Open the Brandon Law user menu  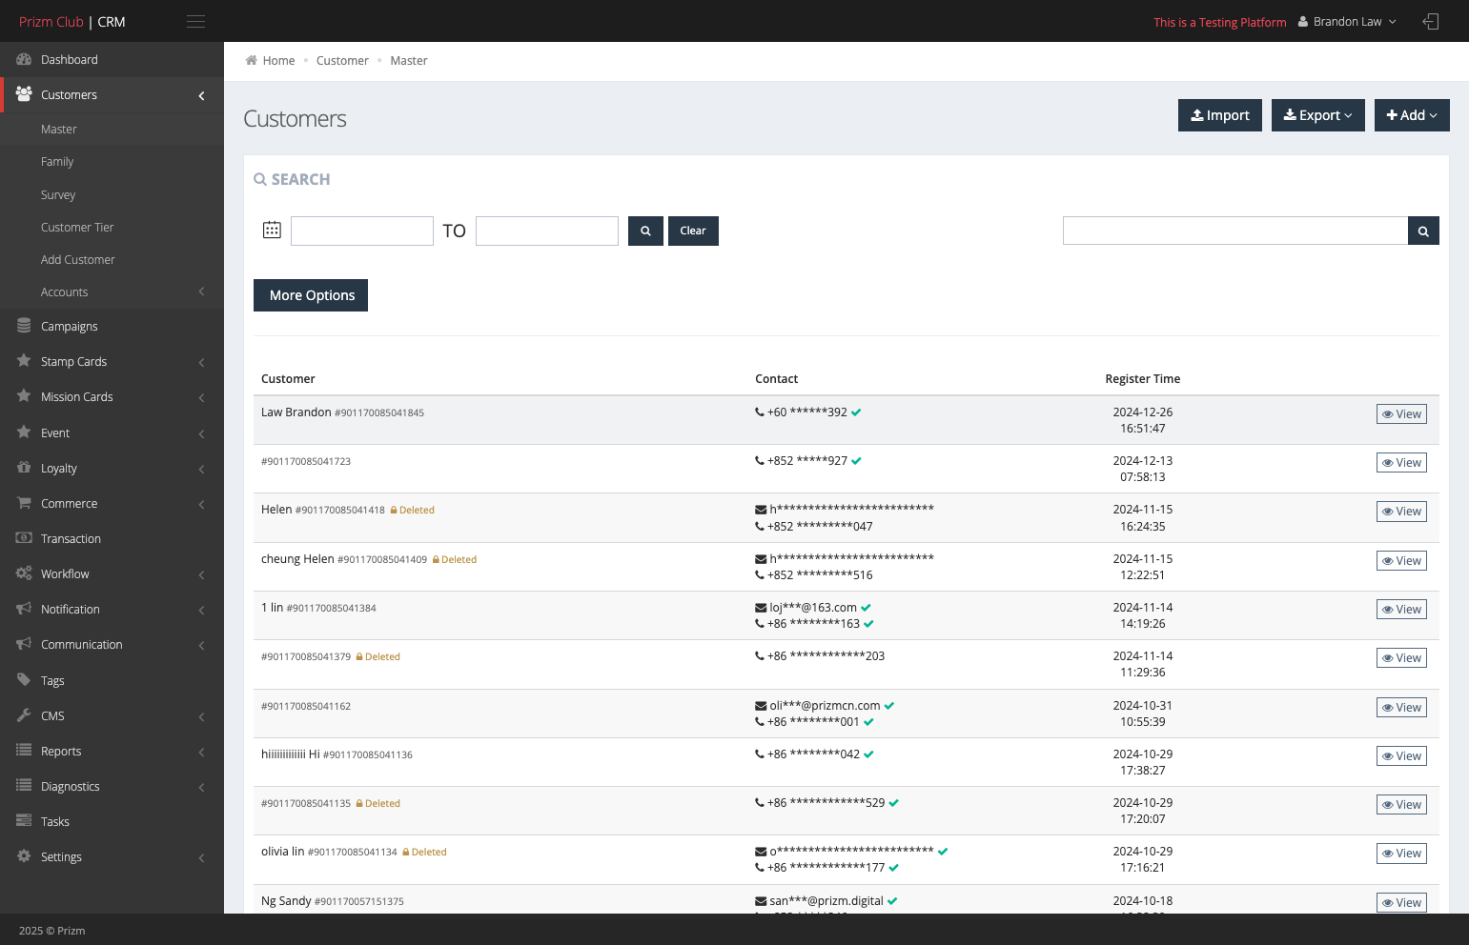tap(1347, 21)
